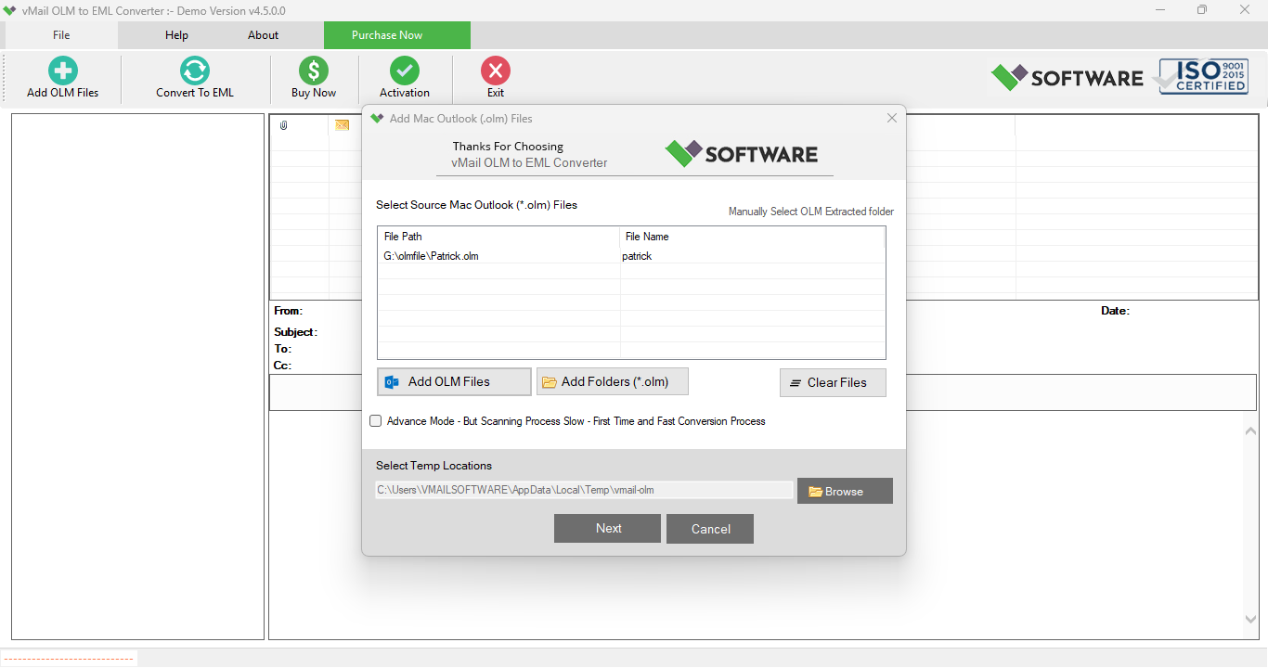The image size is (1268, 668).
Task: Open the Help menu
Action: pyautogui.click(x=175, y=34)
